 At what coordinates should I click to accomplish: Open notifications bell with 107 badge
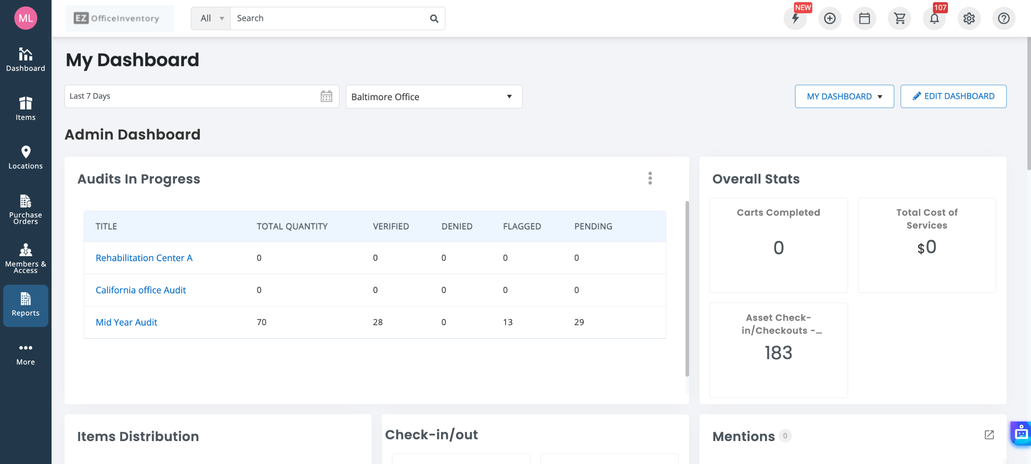[x=934, y=19]
